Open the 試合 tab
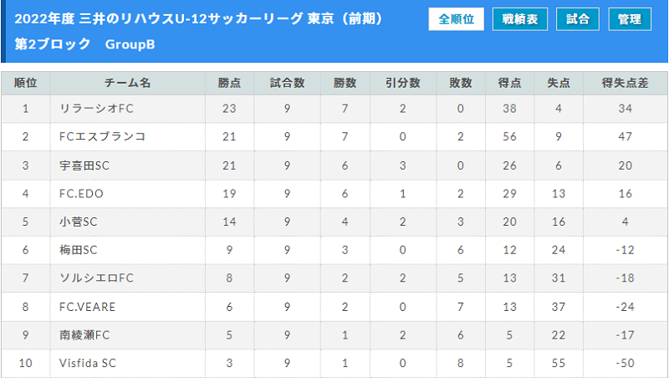Screen dimensions: 669x382 [578, 19]
